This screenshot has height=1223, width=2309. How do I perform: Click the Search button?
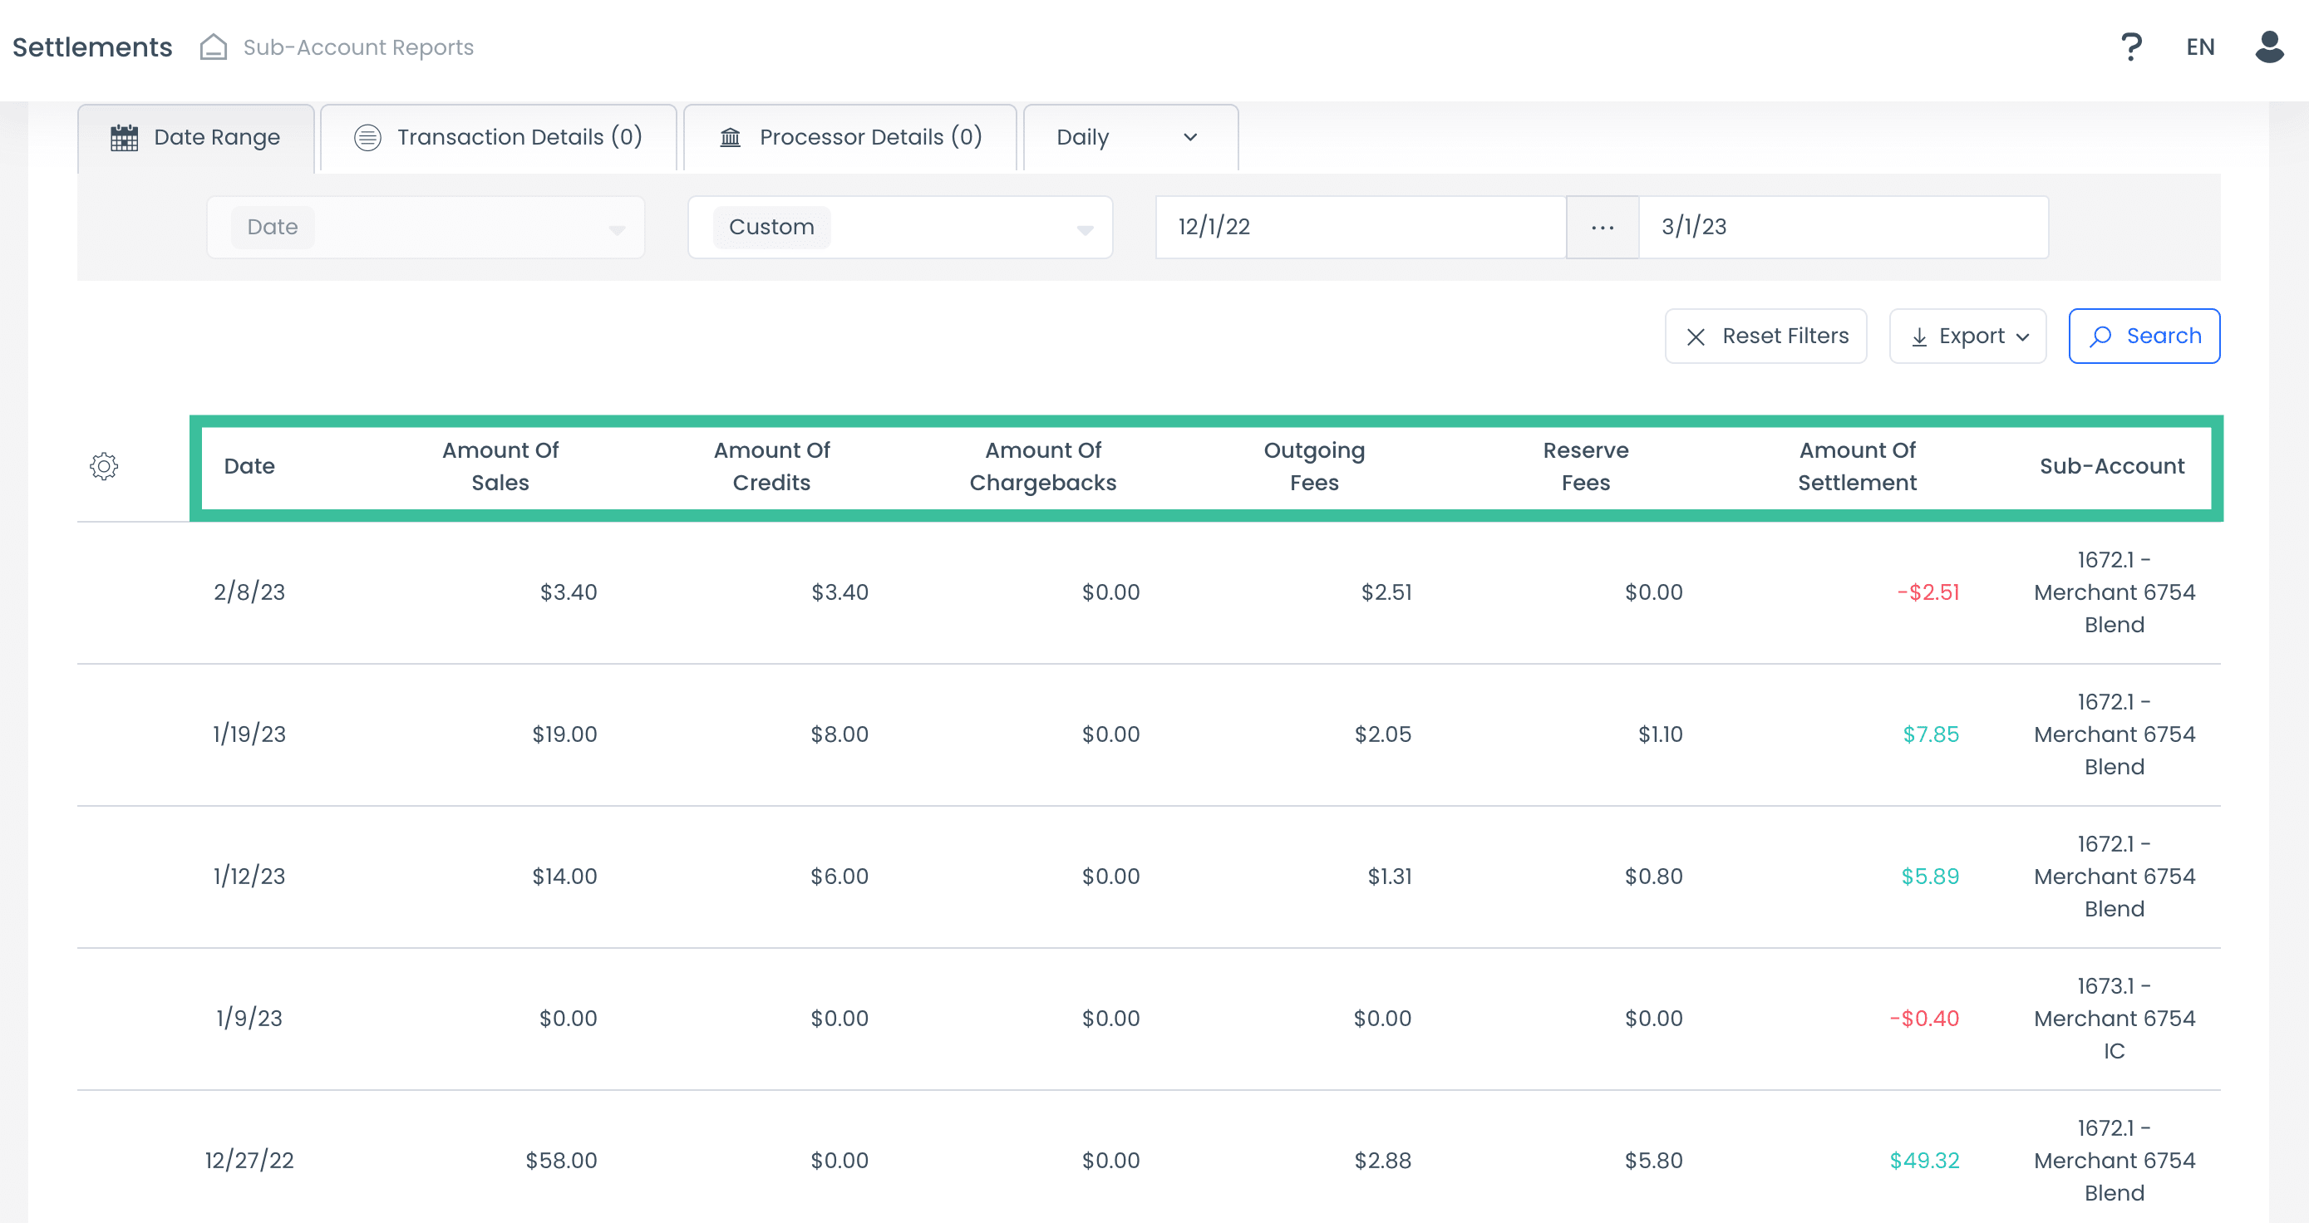coord(2143,336)
